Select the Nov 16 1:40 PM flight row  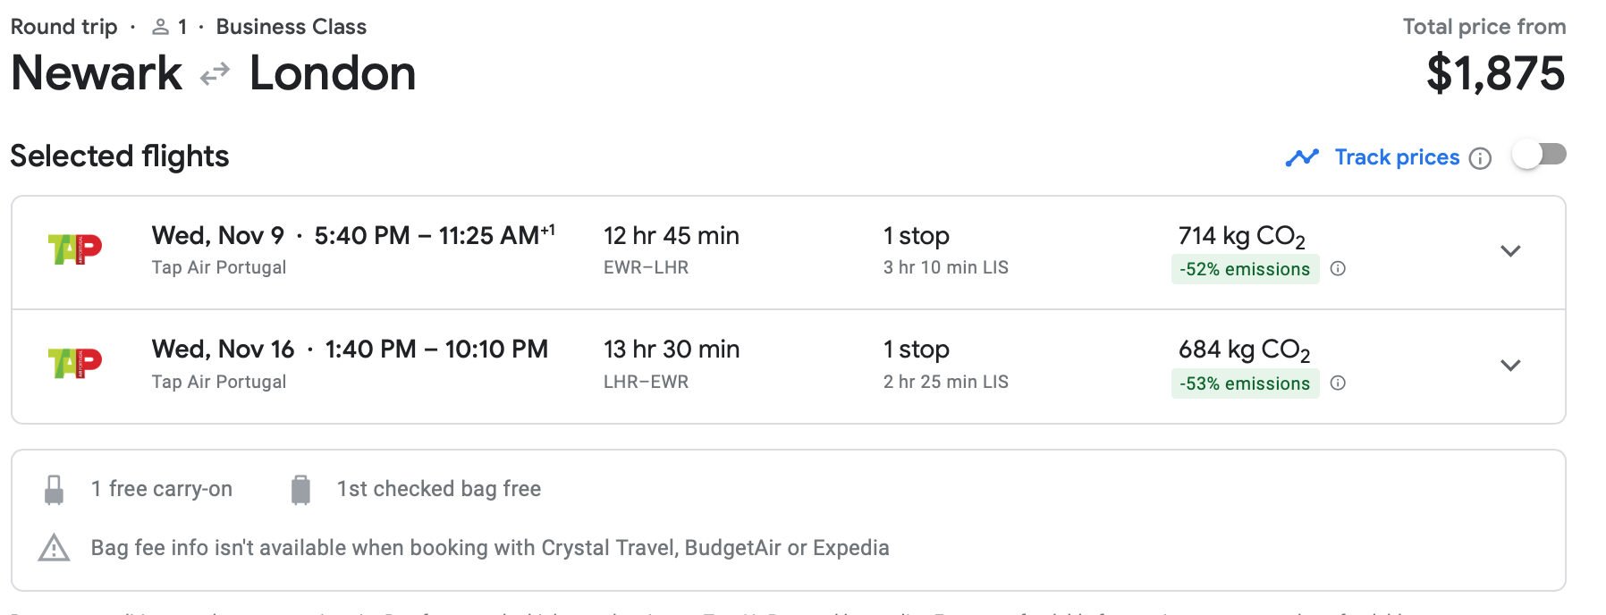click(x=787, y=366)
